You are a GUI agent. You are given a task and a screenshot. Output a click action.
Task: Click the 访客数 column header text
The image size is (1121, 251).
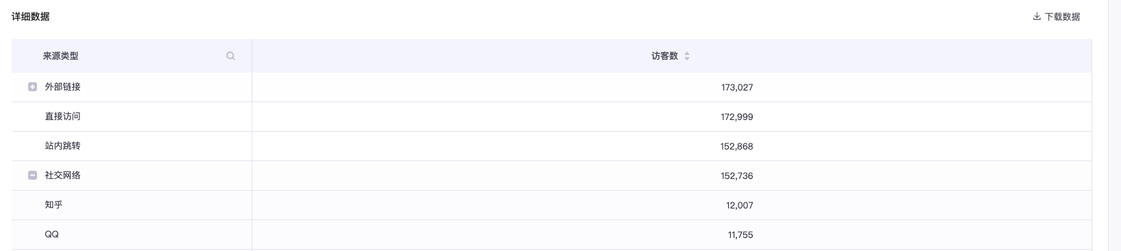(664, 56)
